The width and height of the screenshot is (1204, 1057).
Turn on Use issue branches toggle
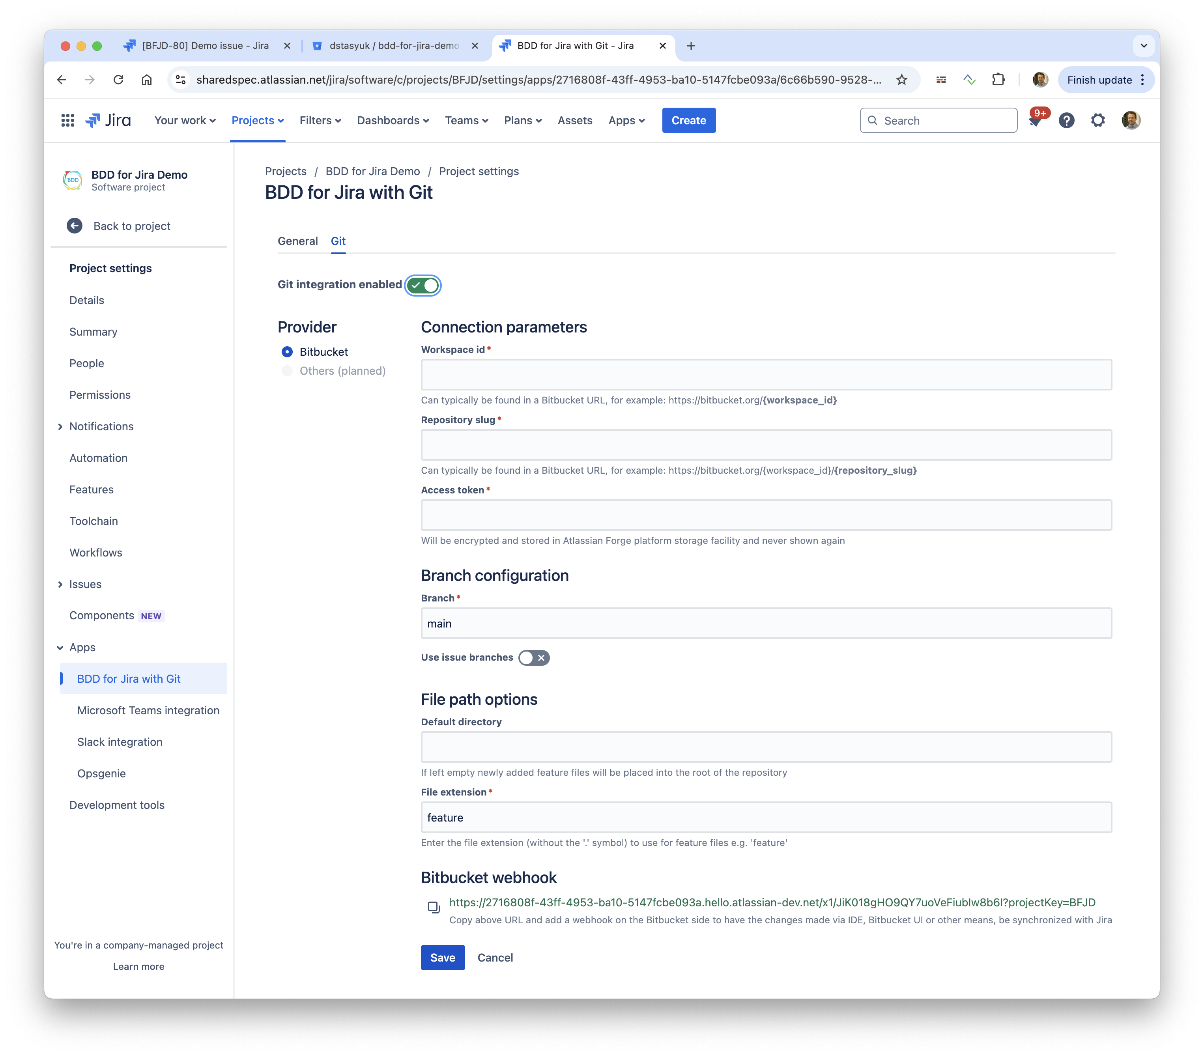[x=534, y=658]
